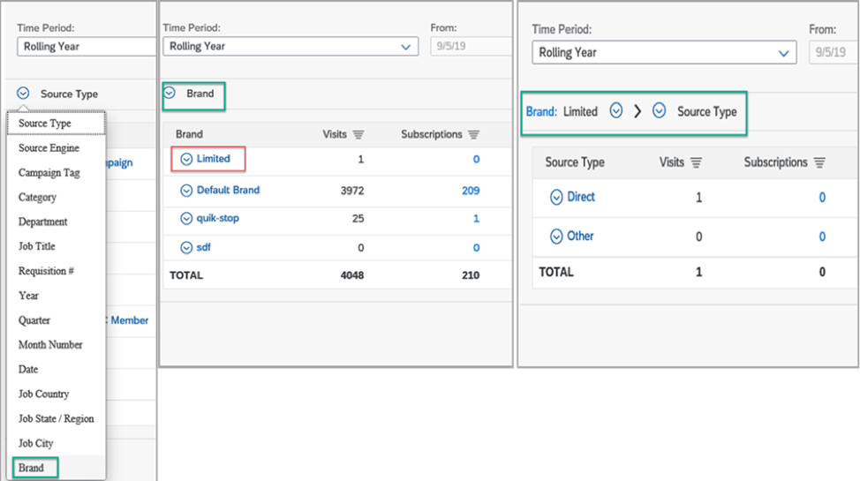Click the chevron icon beside Default Brand row
The image size is (860, 481).
(186, 191)
